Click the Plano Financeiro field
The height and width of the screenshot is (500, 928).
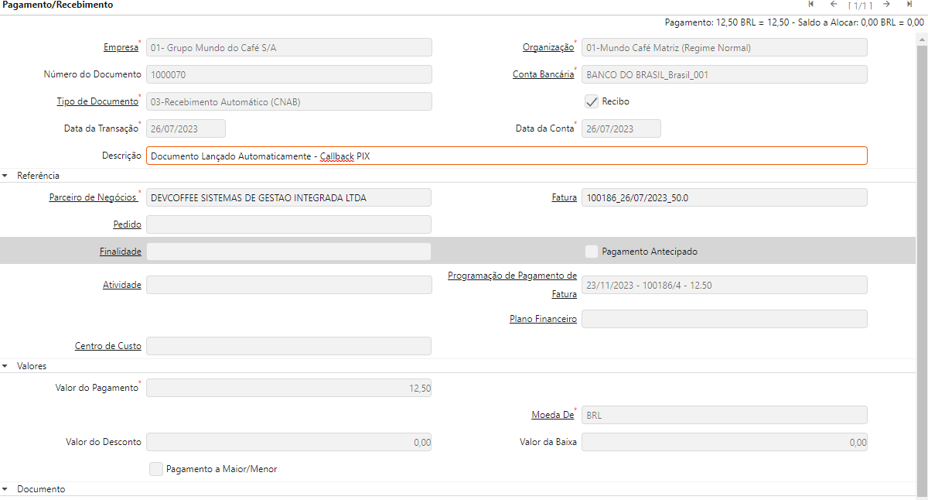click(724, 319)
